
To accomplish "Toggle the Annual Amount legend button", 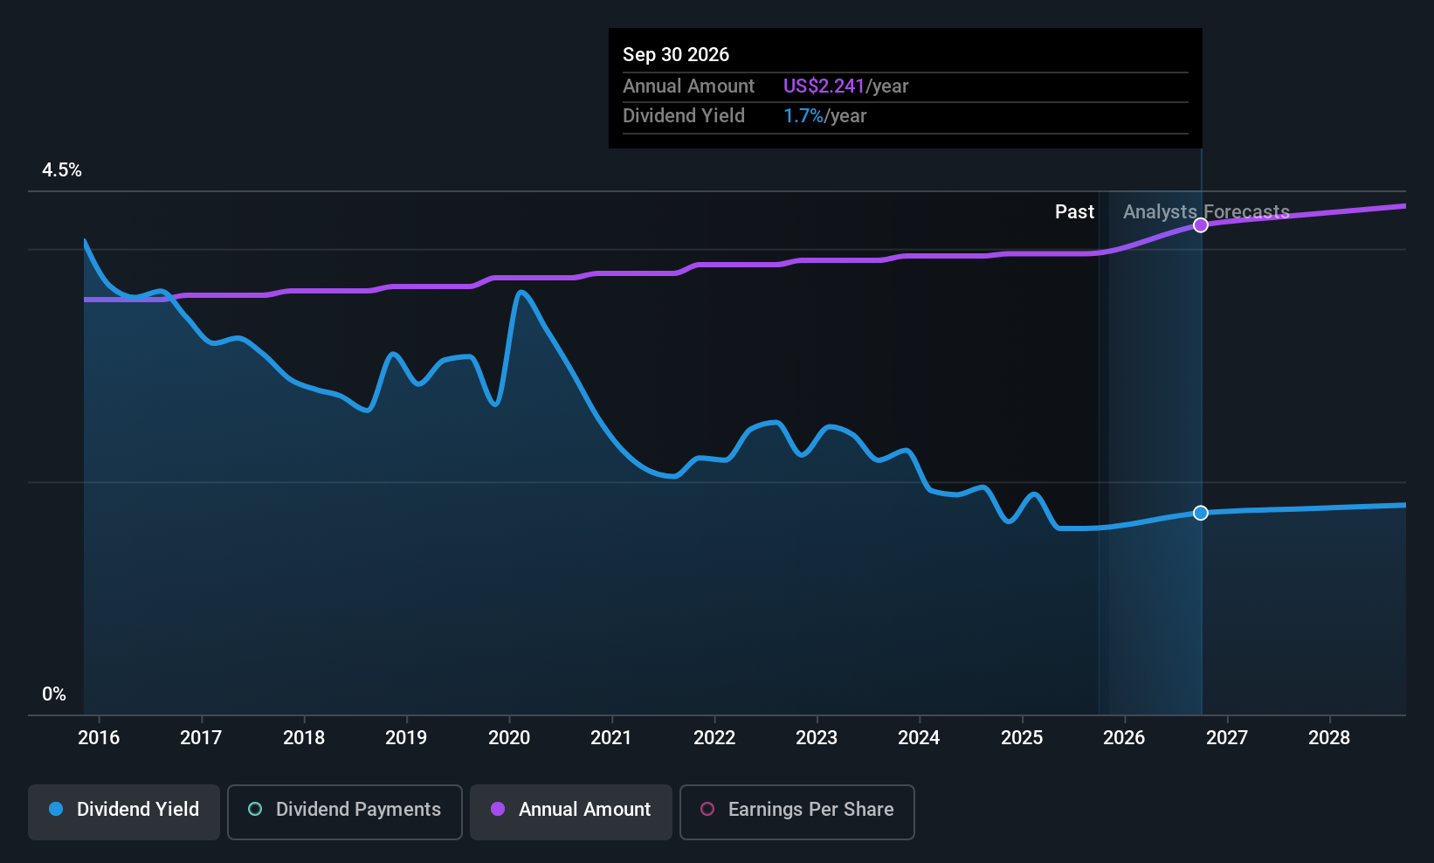I will (x=571, y=810).
